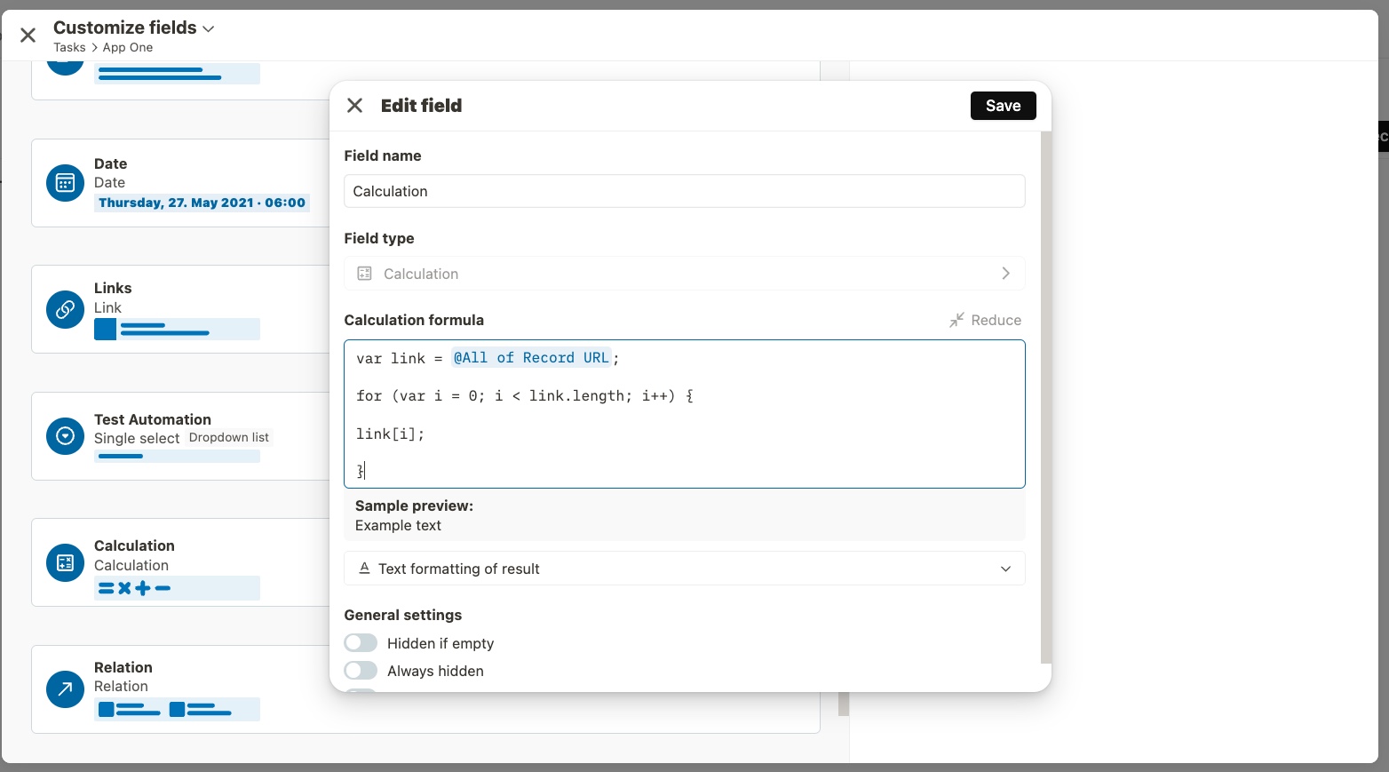Toggle the Hidden if empty switch
Viewport: 1389px width, 772px height.
(x=361, y=643)
